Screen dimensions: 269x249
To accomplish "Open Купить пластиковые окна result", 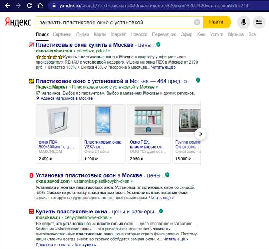I will [x=97, y=212].
